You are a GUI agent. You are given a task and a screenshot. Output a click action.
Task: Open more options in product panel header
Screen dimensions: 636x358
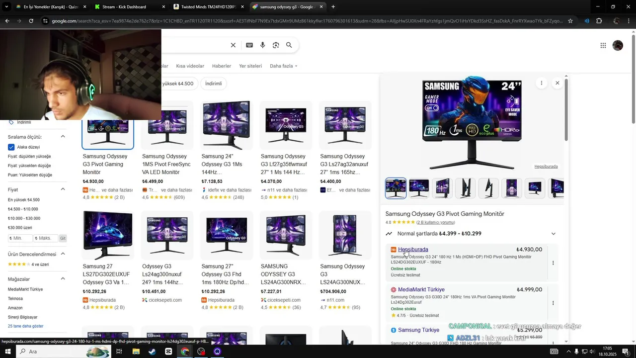point(542,83)
